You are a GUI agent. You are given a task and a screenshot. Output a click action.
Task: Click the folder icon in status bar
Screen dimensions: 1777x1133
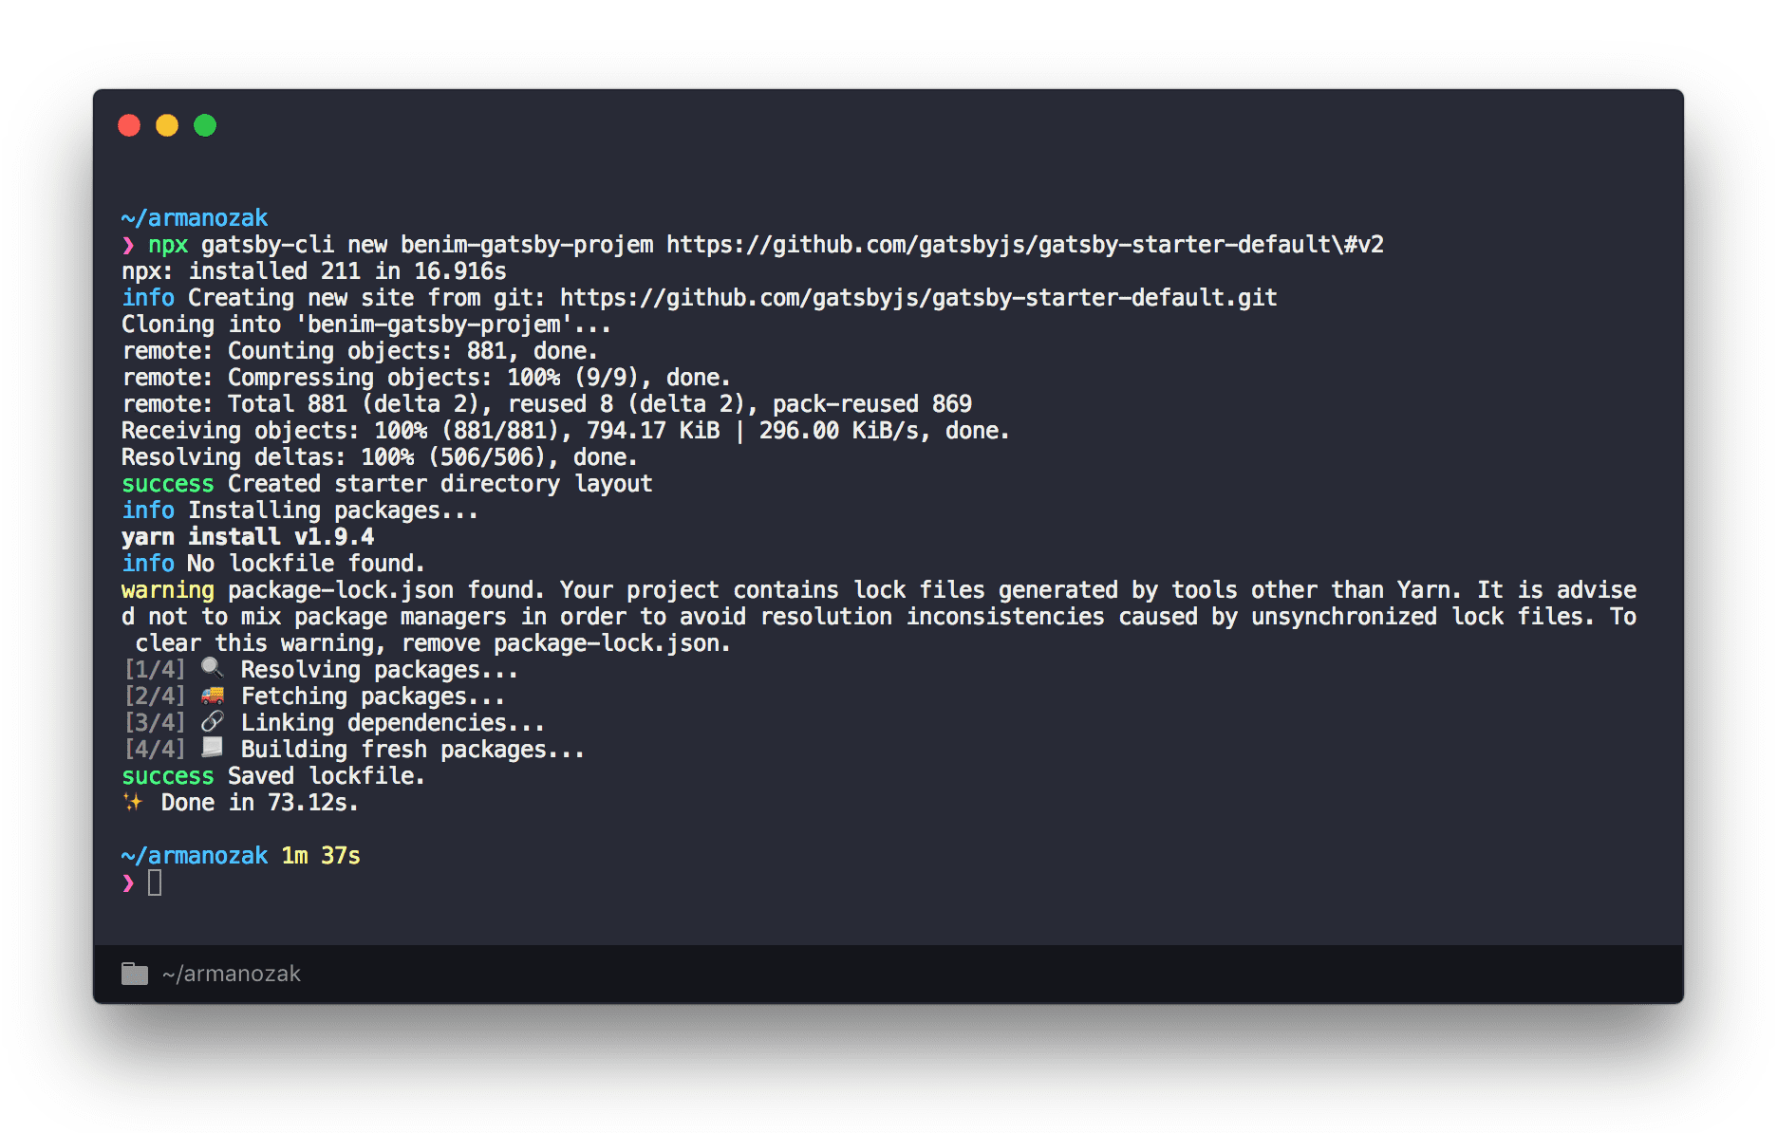click(x=135, y=974)
